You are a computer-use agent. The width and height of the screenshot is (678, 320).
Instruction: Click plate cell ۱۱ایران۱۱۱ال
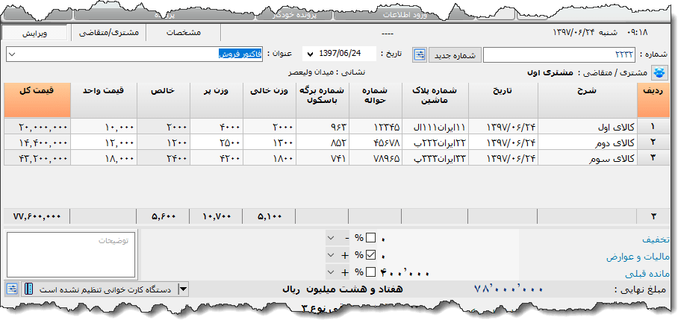[x=435, y=127]
